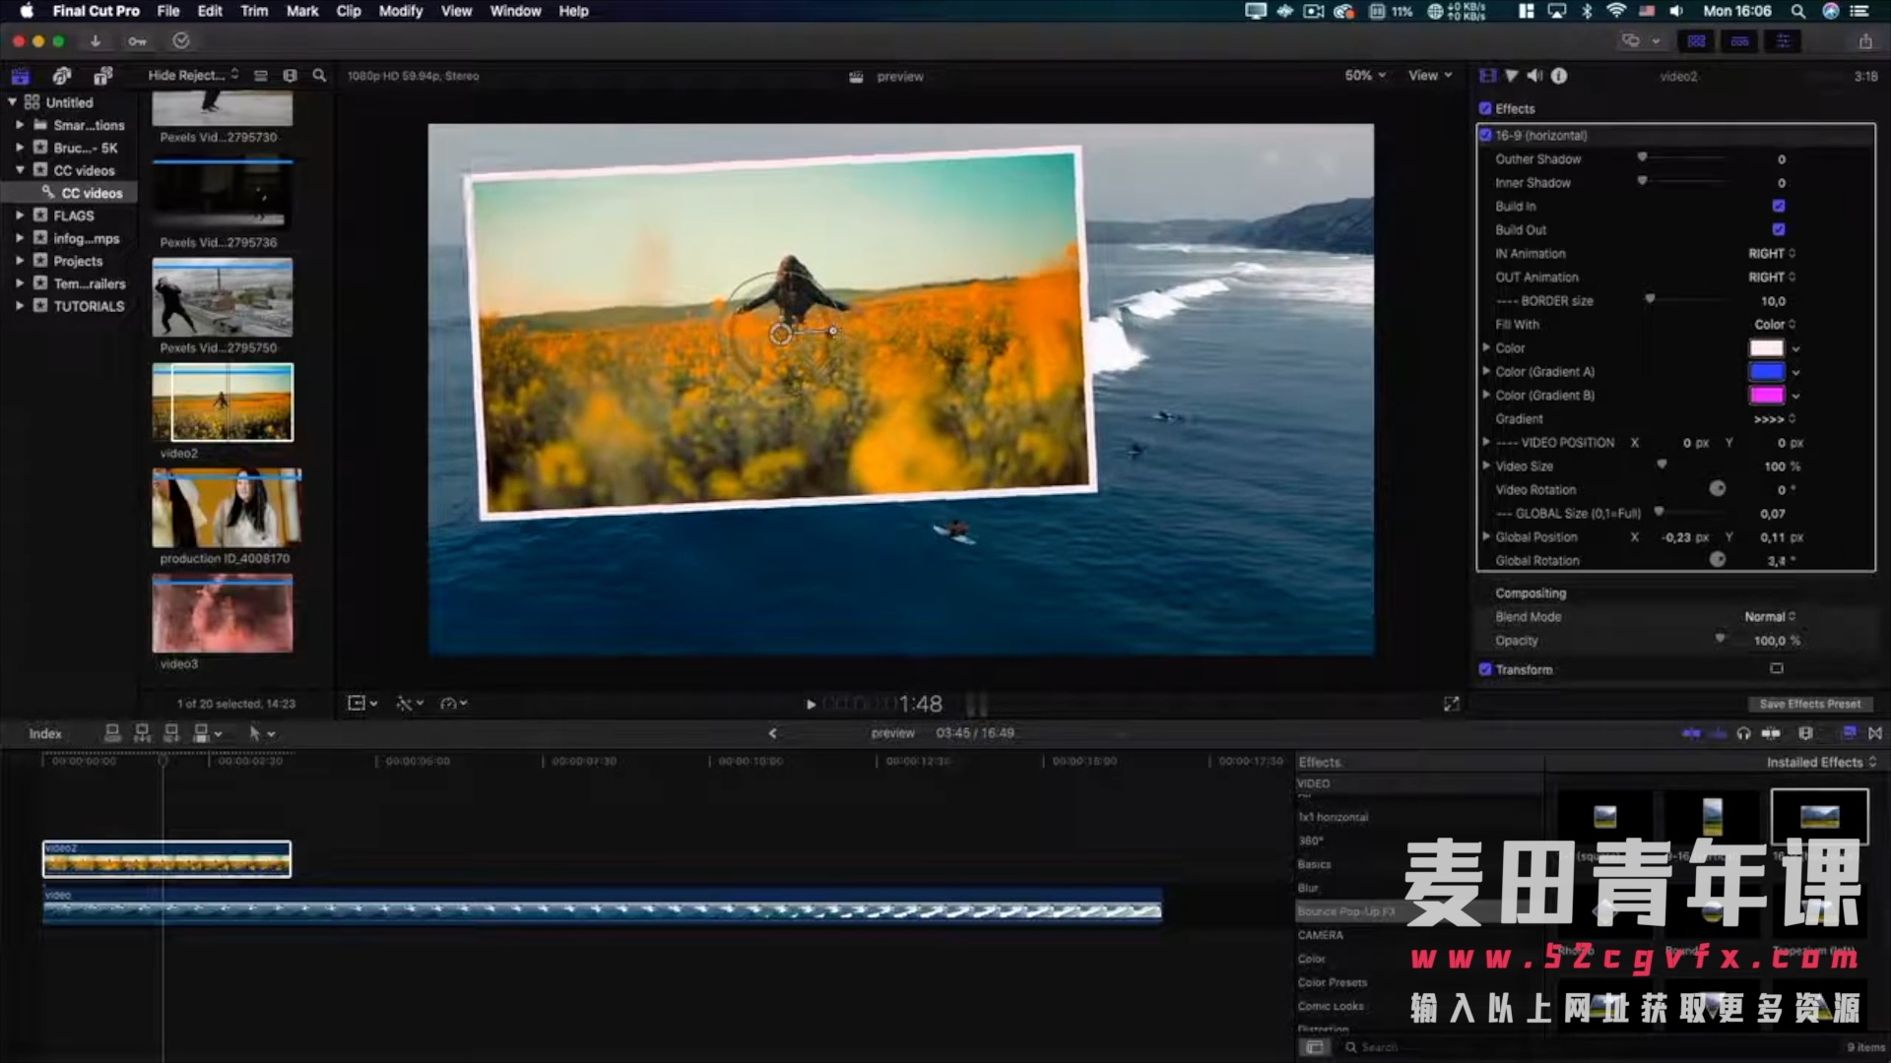Viewport: 1891px width, 1063px height.
Task: Collapse the CC videos library
Action: click(19, 170)
